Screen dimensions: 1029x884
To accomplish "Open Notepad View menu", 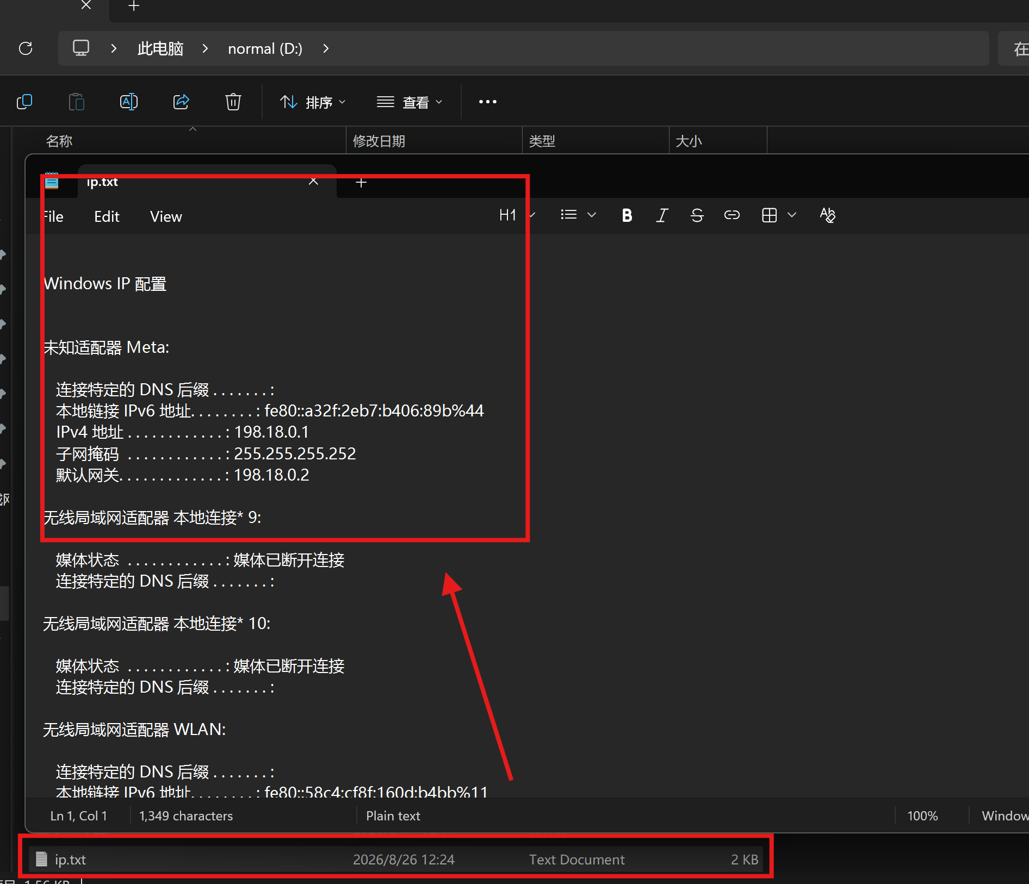I will (x=166, y=216).
